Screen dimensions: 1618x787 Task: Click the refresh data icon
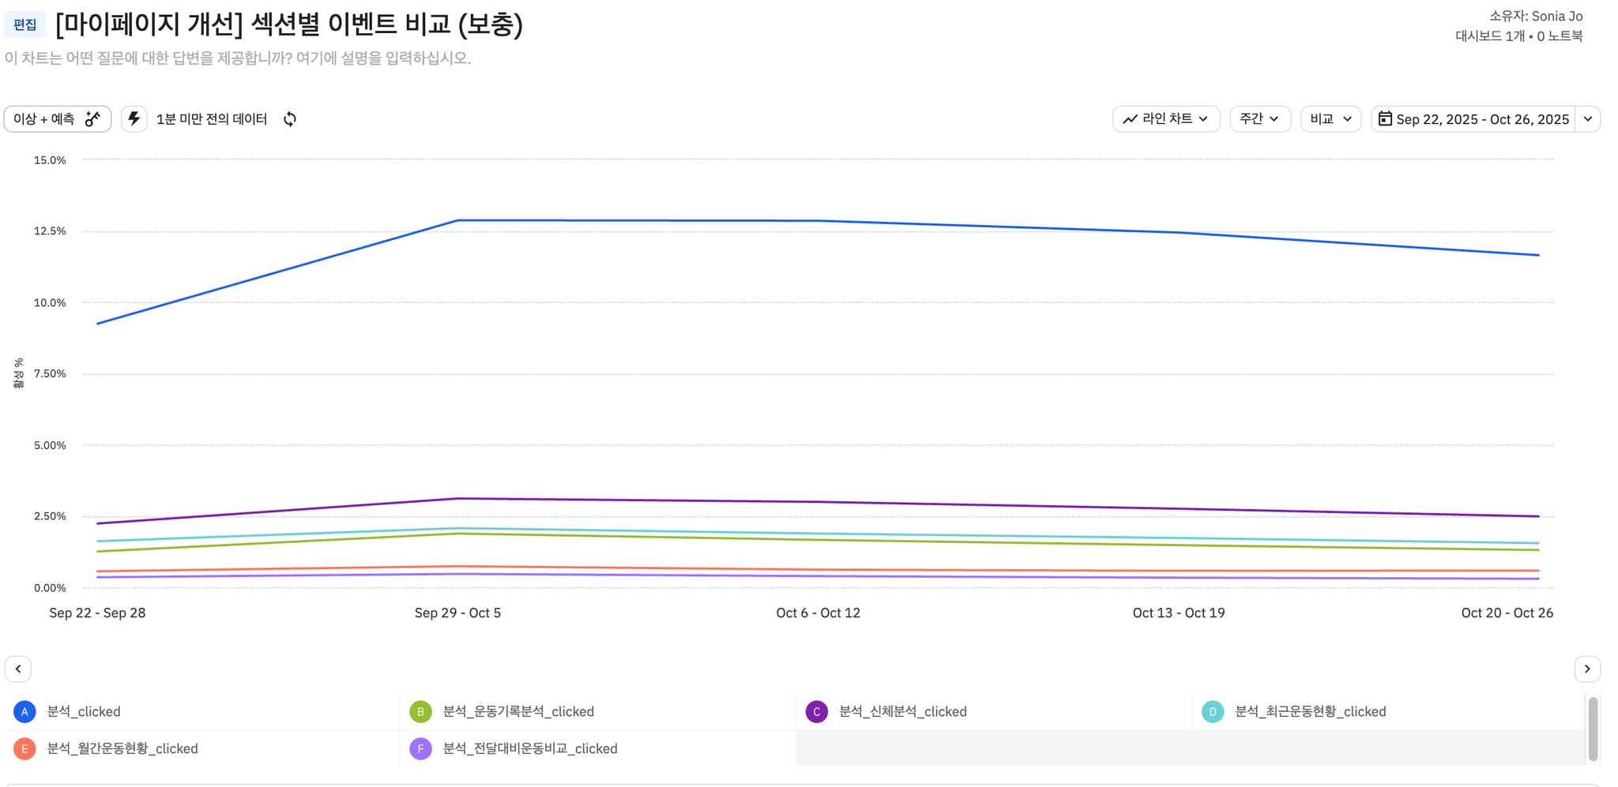tap(290, 119)
